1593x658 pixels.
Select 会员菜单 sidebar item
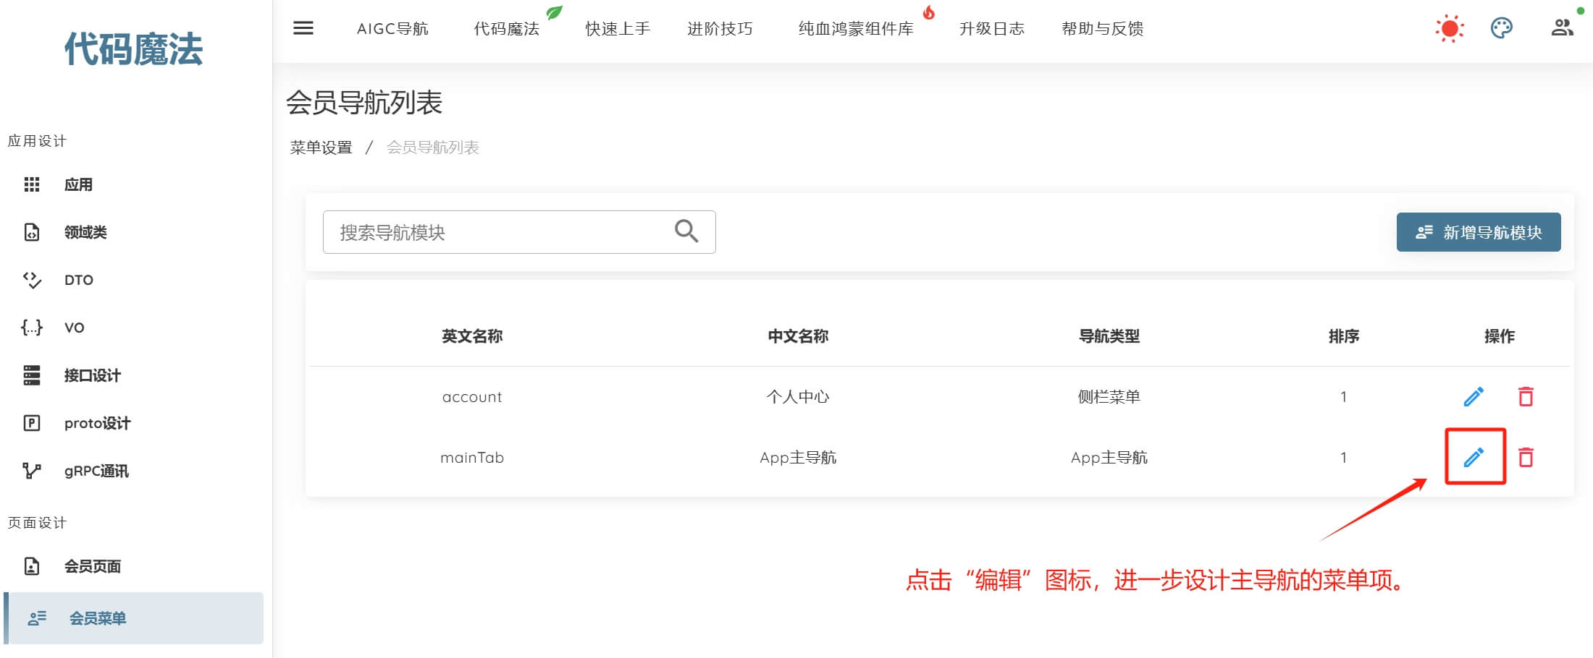click(133, 618)
